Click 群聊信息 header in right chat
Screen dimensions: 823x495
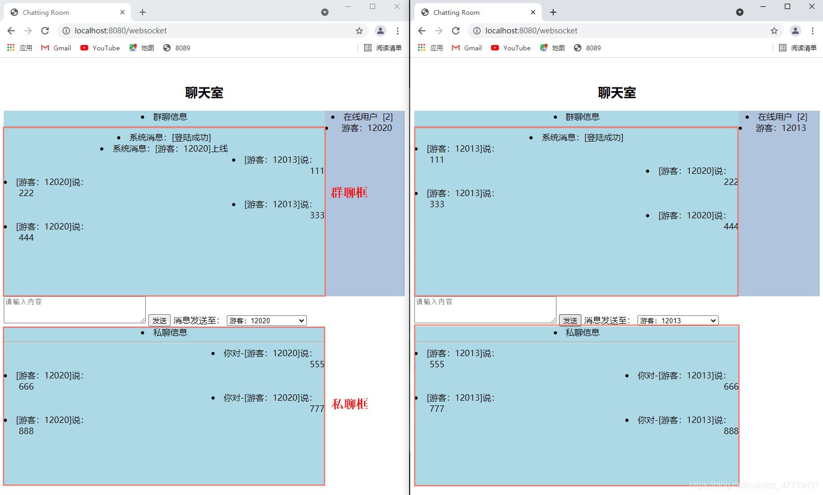click(x=582, y=117)
